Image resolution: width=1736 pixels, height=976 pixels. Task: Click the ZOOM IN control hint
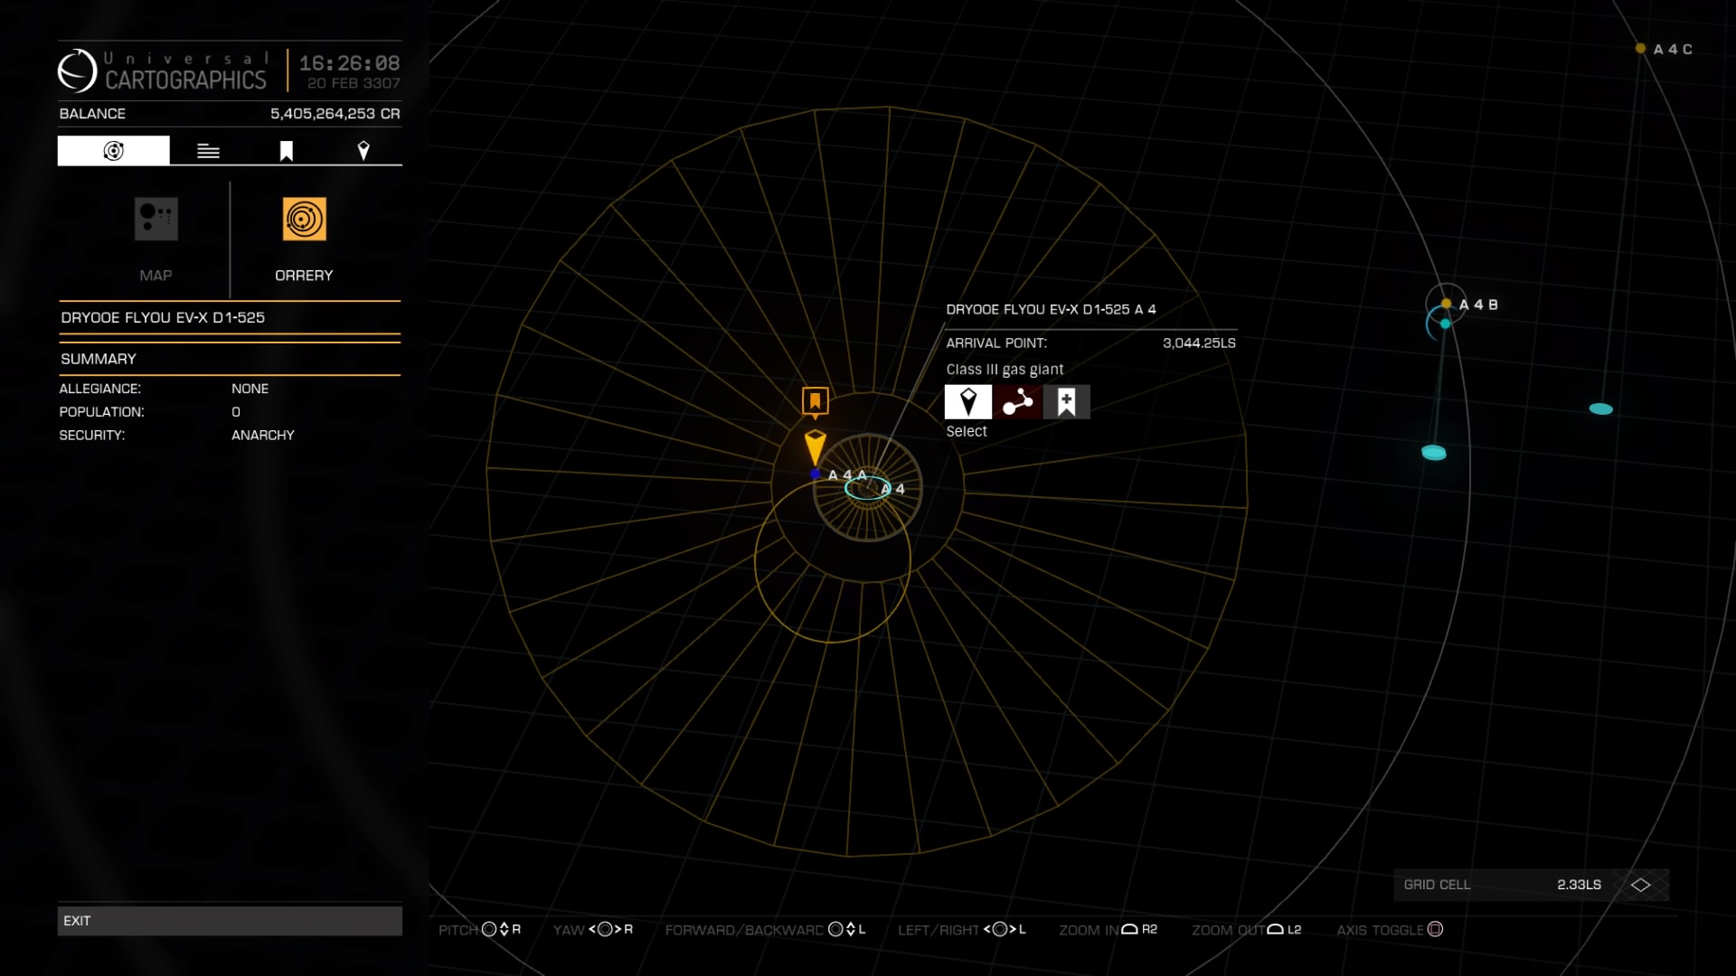pyautogui.click(x=1108, y=929)
